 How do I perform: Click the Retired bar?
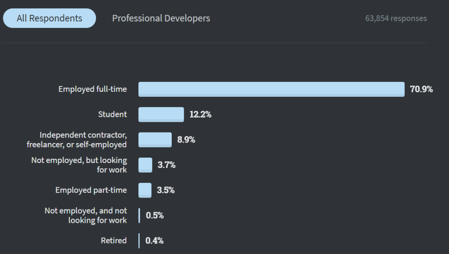click(139, 241)
